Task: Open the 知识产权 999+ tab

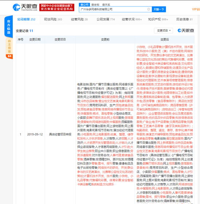Action: coord(158,19)
